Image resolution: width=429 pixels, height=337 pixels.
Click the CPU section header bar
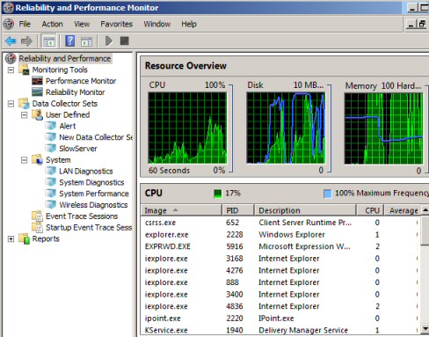(x=285, y=193)
